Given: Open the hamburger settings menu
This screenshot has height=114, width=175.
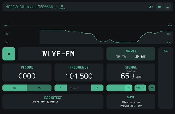Looking at the screenshot, I should [x=168, y=7].
